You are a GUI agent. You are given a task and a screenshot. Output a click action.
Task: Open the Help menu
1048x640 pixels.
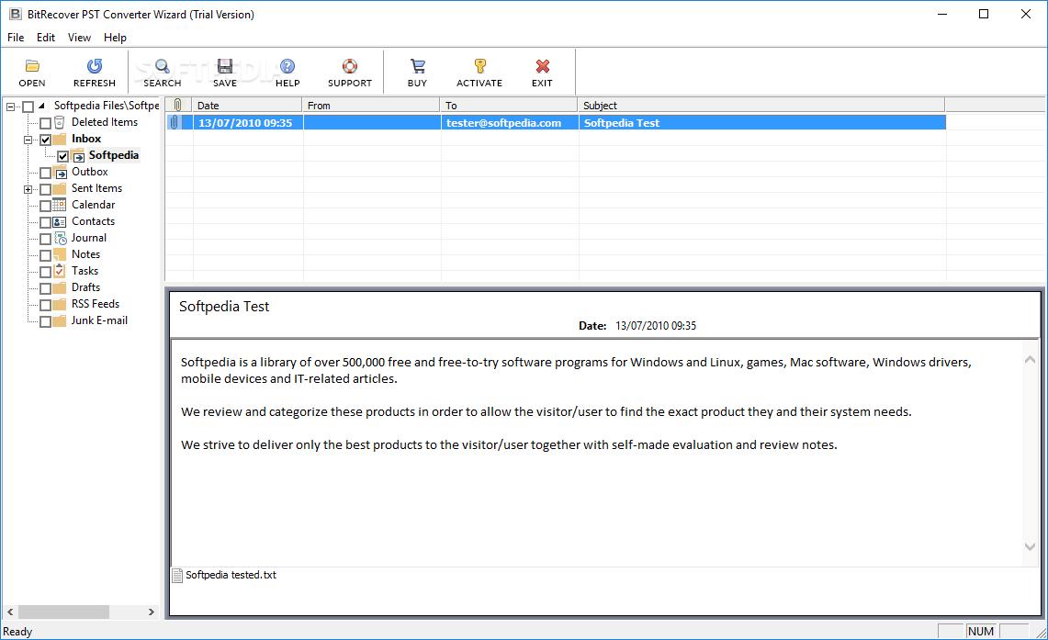pyautogui.click(x=115, y=38)
